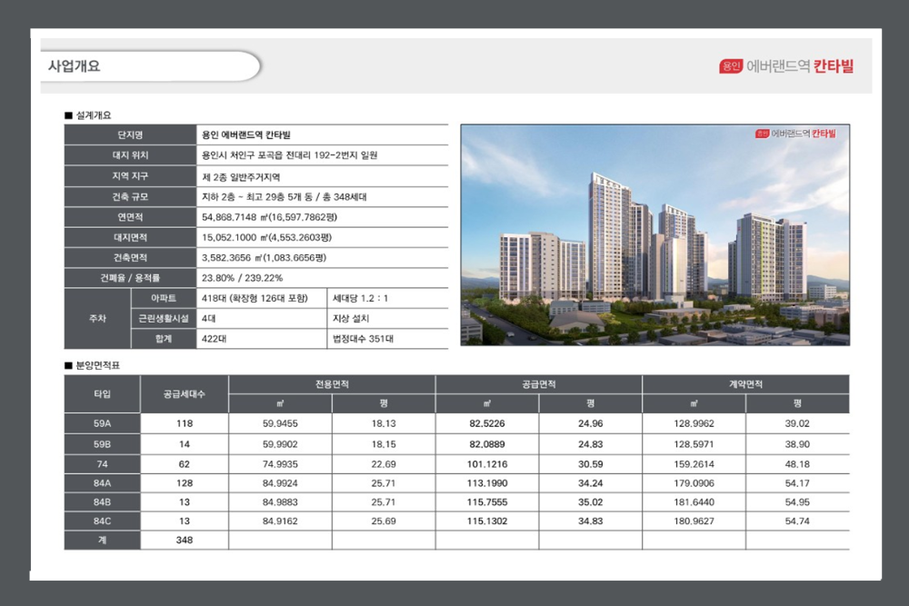Click the 74 type row label
Image resolution: width=909 pixels, height=606 pixels.
click(x=102, y=464)
